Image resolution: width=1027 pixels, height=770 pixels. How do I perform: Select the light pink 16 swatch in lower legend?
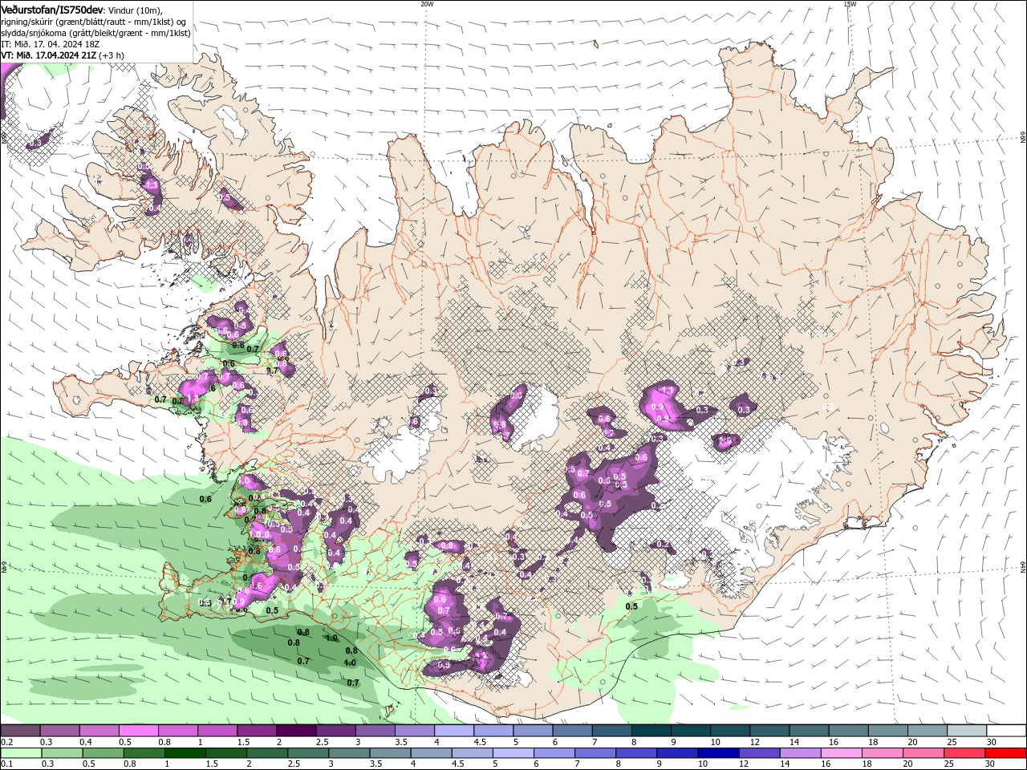[x=842, y=753]
